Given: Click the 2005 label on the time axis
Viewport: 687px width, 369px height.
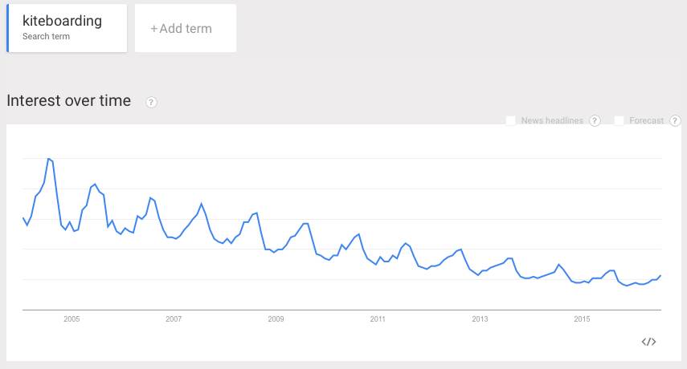Looking at the screenshot, I should point(72,319).
